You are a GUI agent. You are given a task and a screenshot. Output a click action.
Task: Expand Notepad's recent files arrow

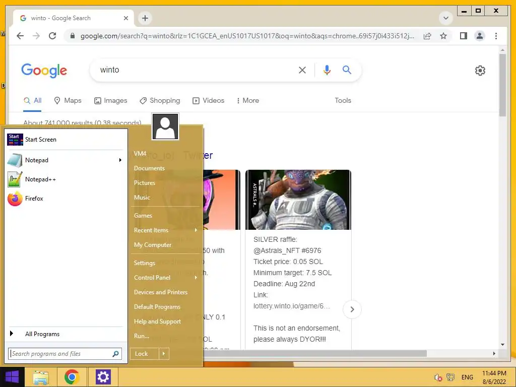[120, 160]
